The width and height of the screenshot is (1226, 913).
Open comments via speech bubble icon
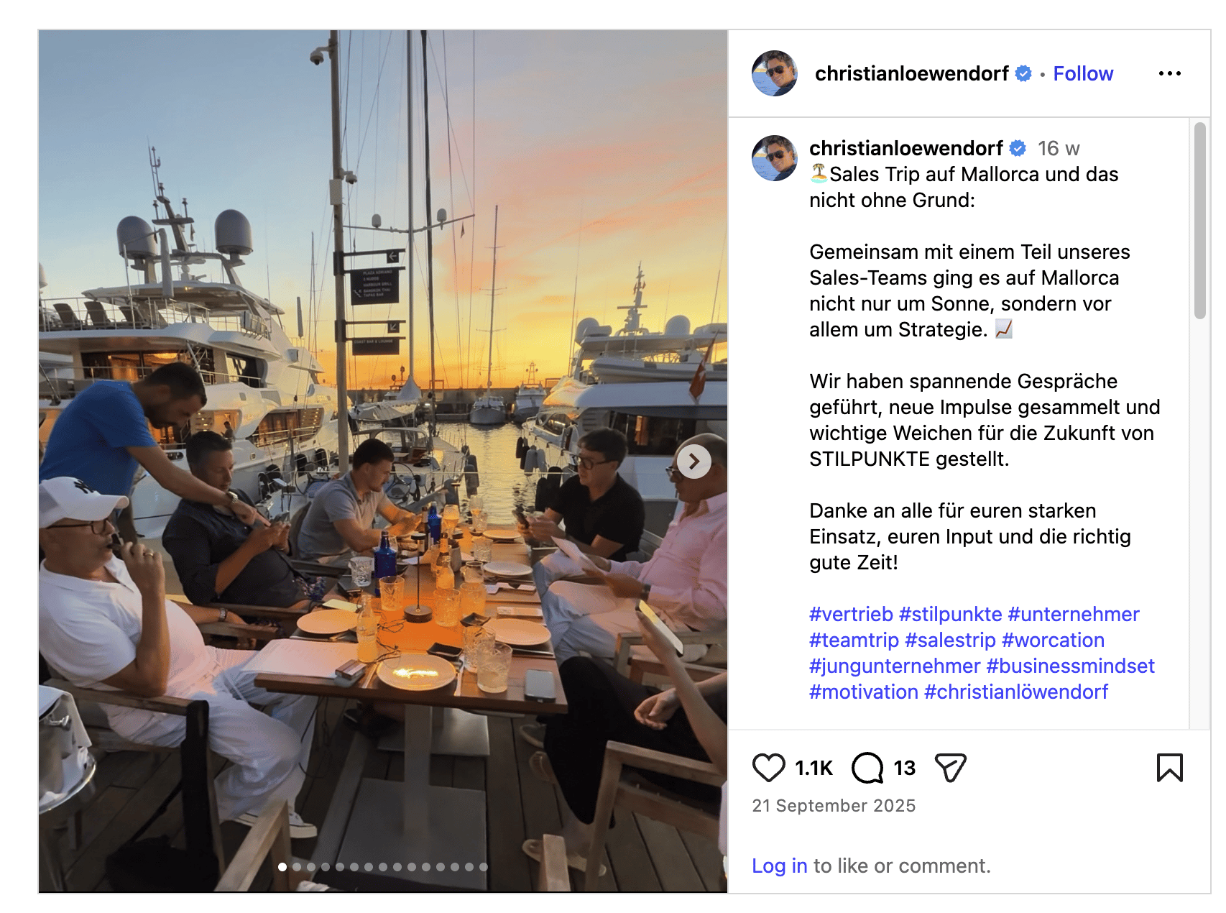point(867,768)
